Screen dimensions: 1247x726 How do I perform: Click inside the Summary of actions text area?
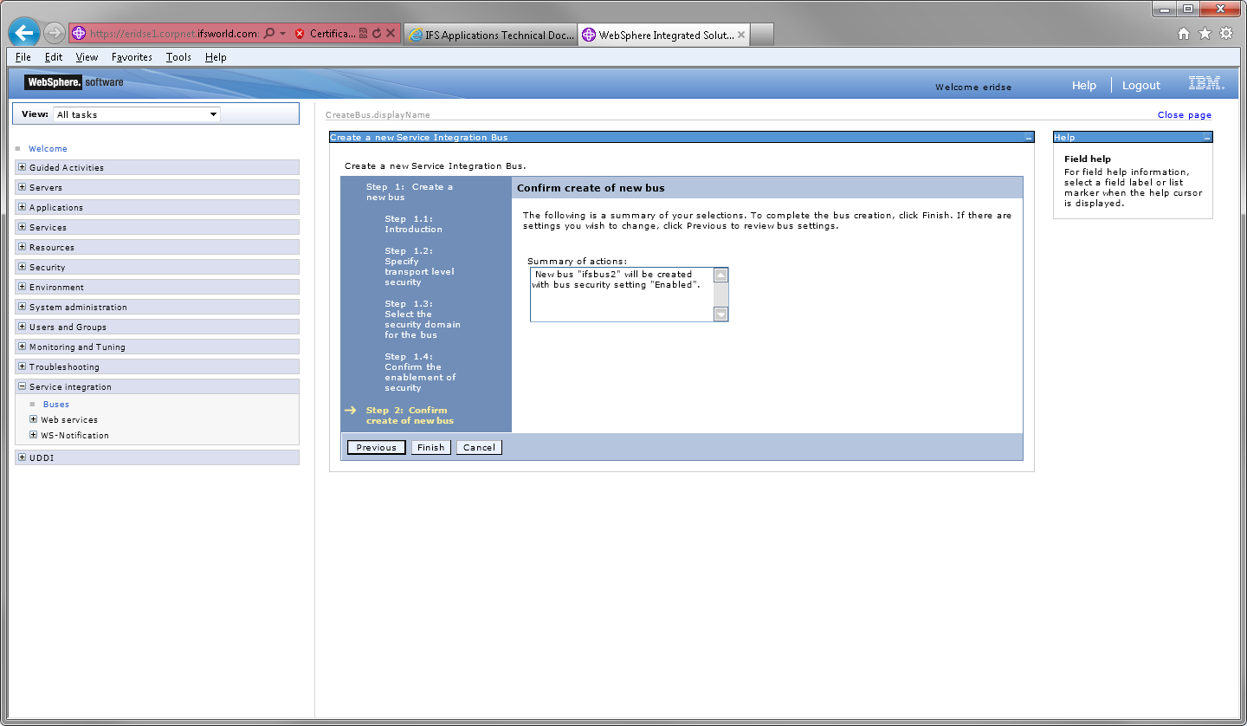[x=622, y=295]
